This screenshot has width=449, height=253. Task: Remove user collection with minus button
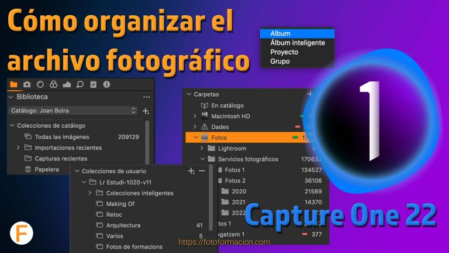(x=202, y=171)
